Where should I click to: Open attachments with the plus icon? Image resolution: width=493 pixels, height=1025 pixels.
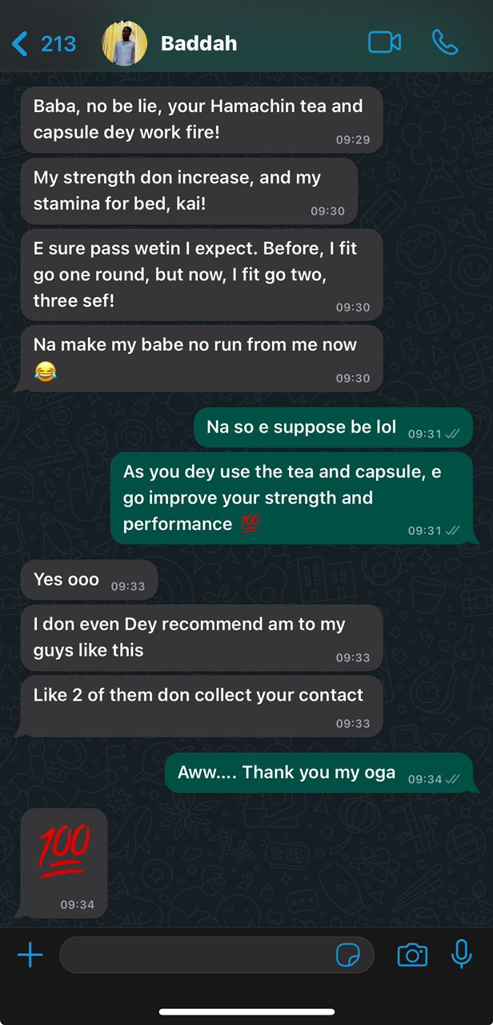[x=30, y=955]
